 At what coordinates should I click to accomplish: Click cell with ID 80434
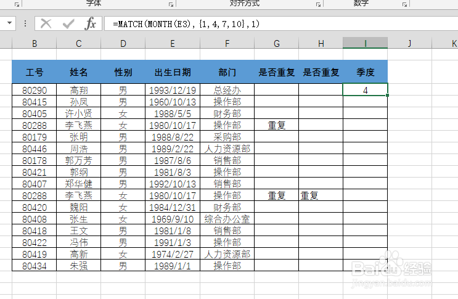(x=34, y=266)
